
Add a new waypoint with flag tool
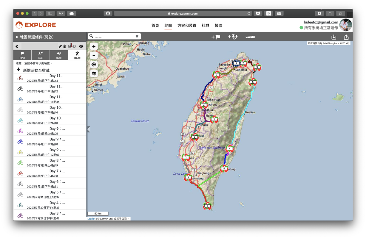[x=216, y=37]
